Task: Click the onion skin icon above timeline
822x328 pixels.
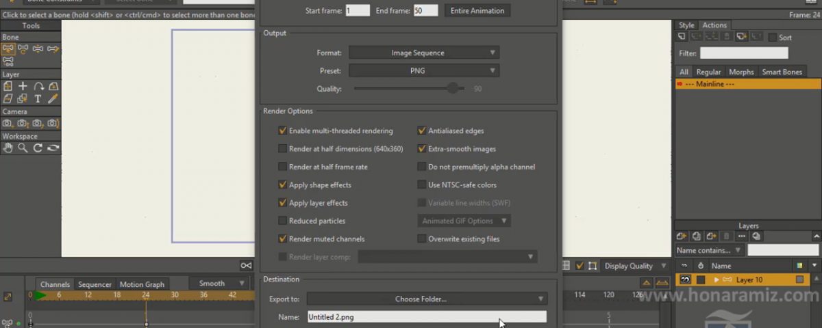Action: [246, 266]
